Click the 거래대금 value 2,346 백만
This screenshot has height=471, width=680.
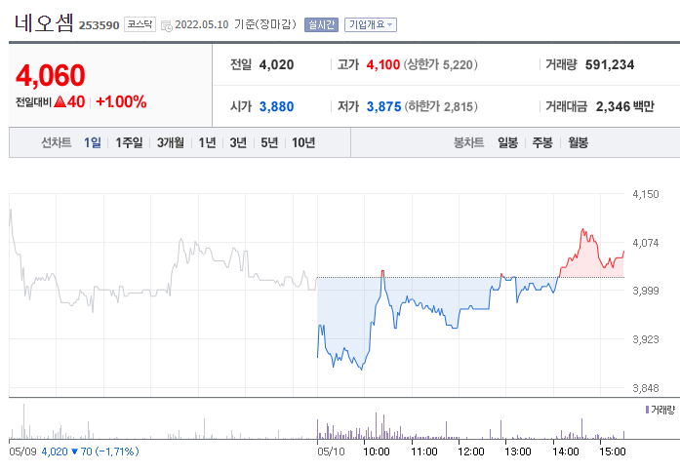(624, 106)
